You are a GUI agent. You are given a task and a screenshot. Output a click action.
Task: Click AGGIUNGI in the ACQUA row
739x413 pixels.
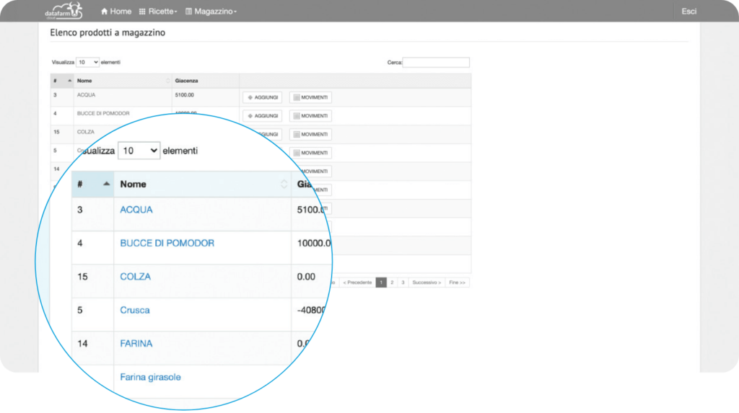pyautogui.click(x=263, y=97)
